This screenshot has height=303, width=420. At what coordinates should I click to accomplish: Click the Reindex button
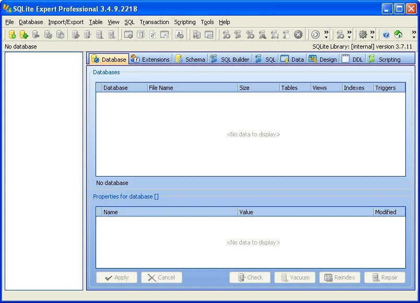pyautogui.click(x=340, y=277)
